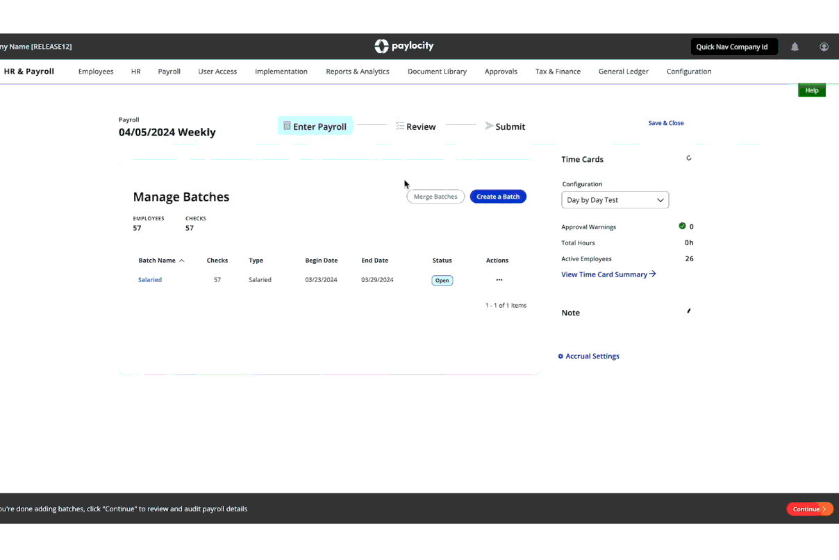The width and height of the screenshot is (839, 560).
Task: Refresh the Time Cards panel
Action: [x=689, y=158]
